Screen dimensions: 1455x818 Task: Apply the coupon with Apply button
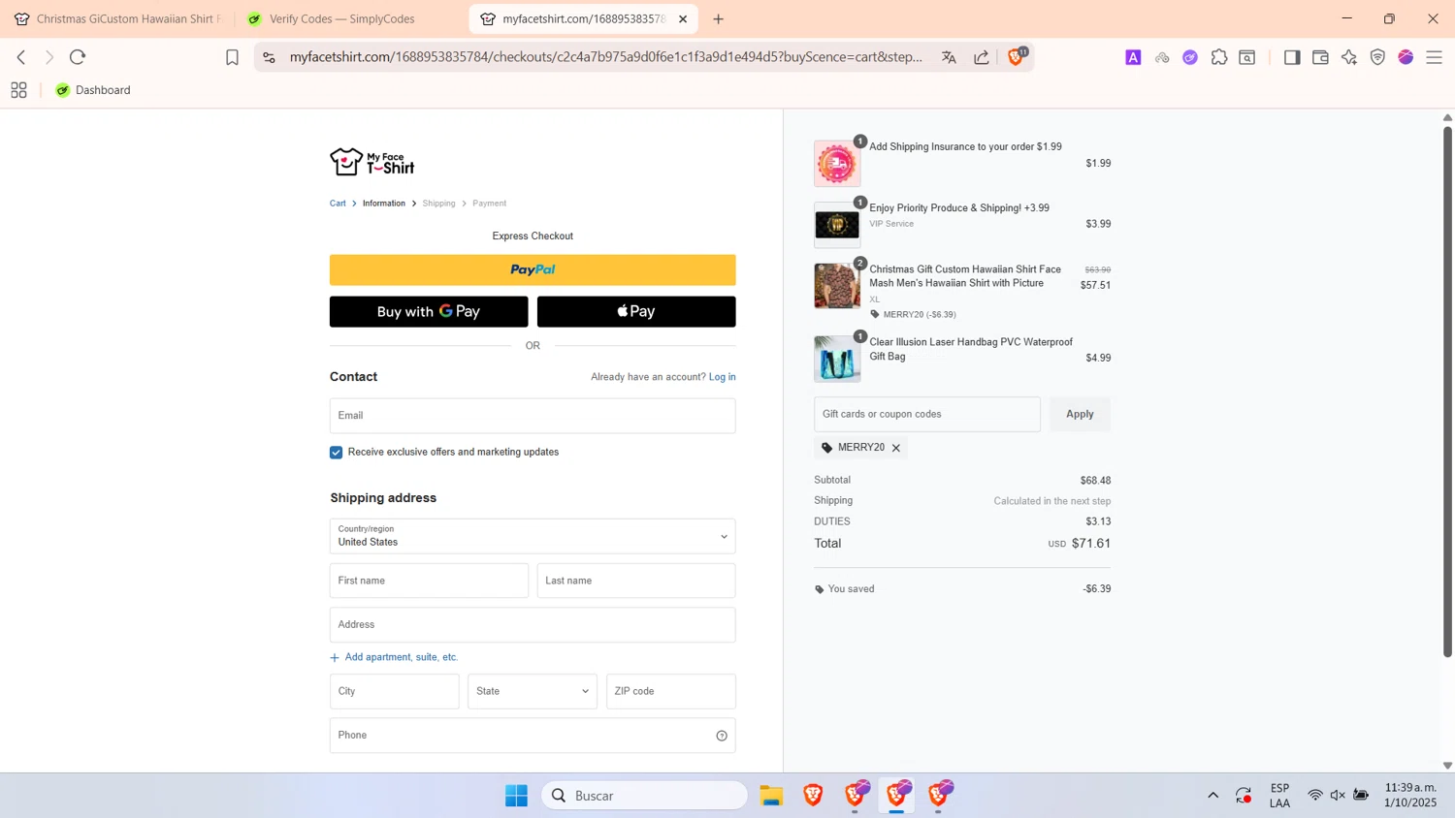pos(1080,414)
